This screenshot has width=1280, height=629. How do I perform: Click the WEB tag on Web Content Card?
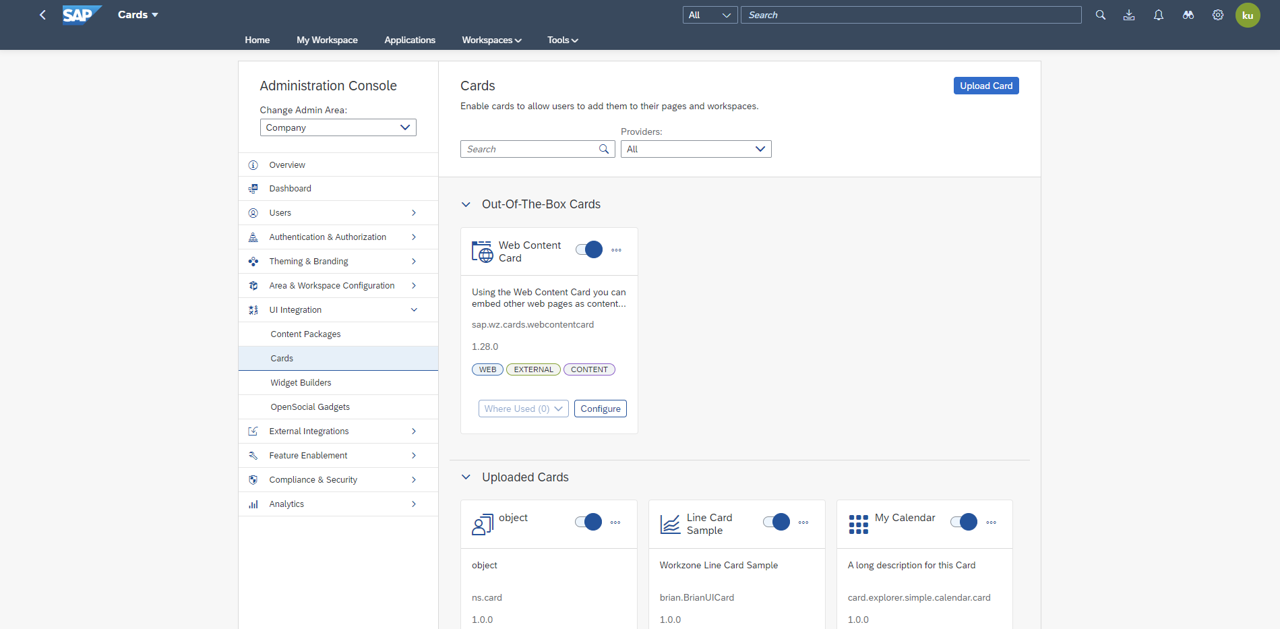point(487,369)
